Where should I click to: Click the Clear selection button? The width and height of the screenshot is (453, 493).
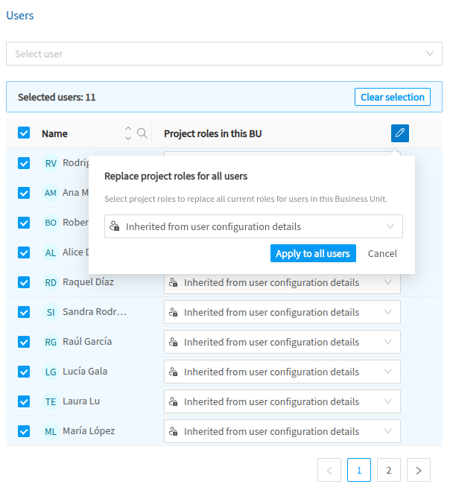coord(393,97)
